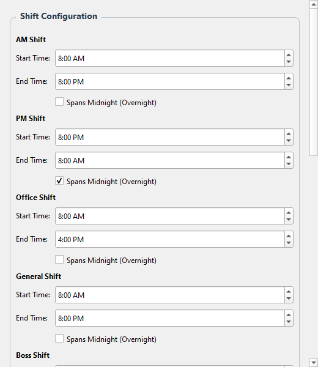The image size is (318, 367).
Task: Decrease General Shift start time with down arrow
Action: 289,298
